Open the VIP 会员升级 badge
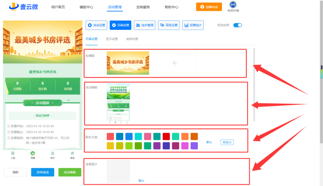Image resolution: width=323 pixels, height=186 pixels. [x=233, y=6]
